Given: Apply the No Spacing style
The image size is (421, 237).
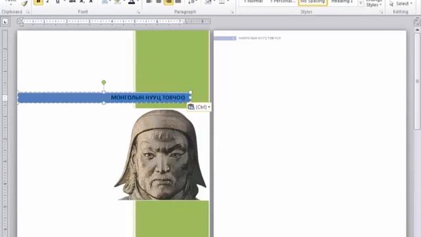Looking at the screenshot, I should [x=312, y=2].
